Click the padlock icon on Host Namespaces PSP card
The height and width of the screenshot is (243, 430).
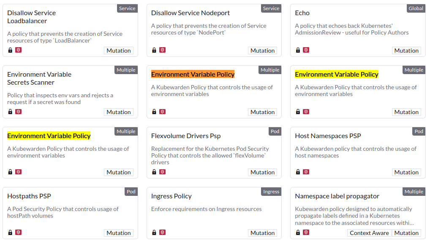click(298, 172)
